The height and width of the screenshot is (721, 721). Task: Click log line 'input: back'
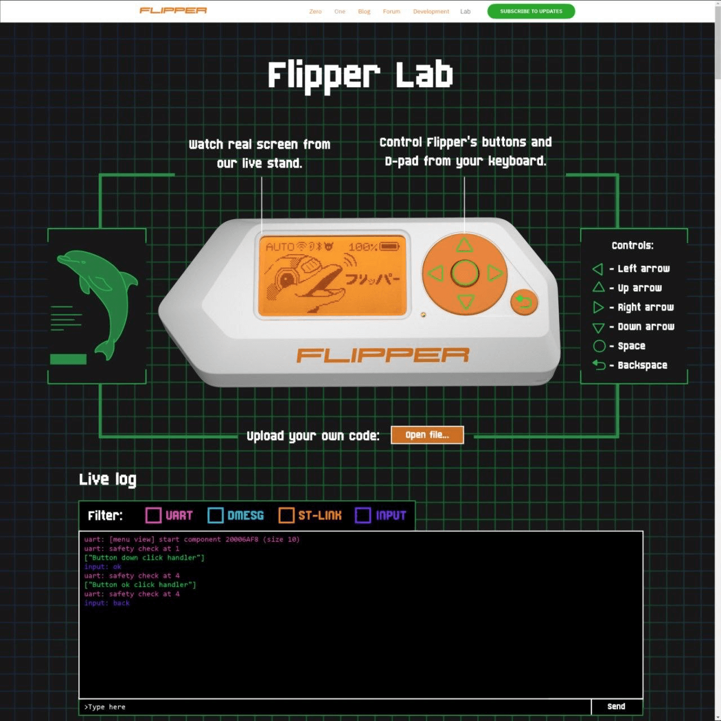point(107,603)
